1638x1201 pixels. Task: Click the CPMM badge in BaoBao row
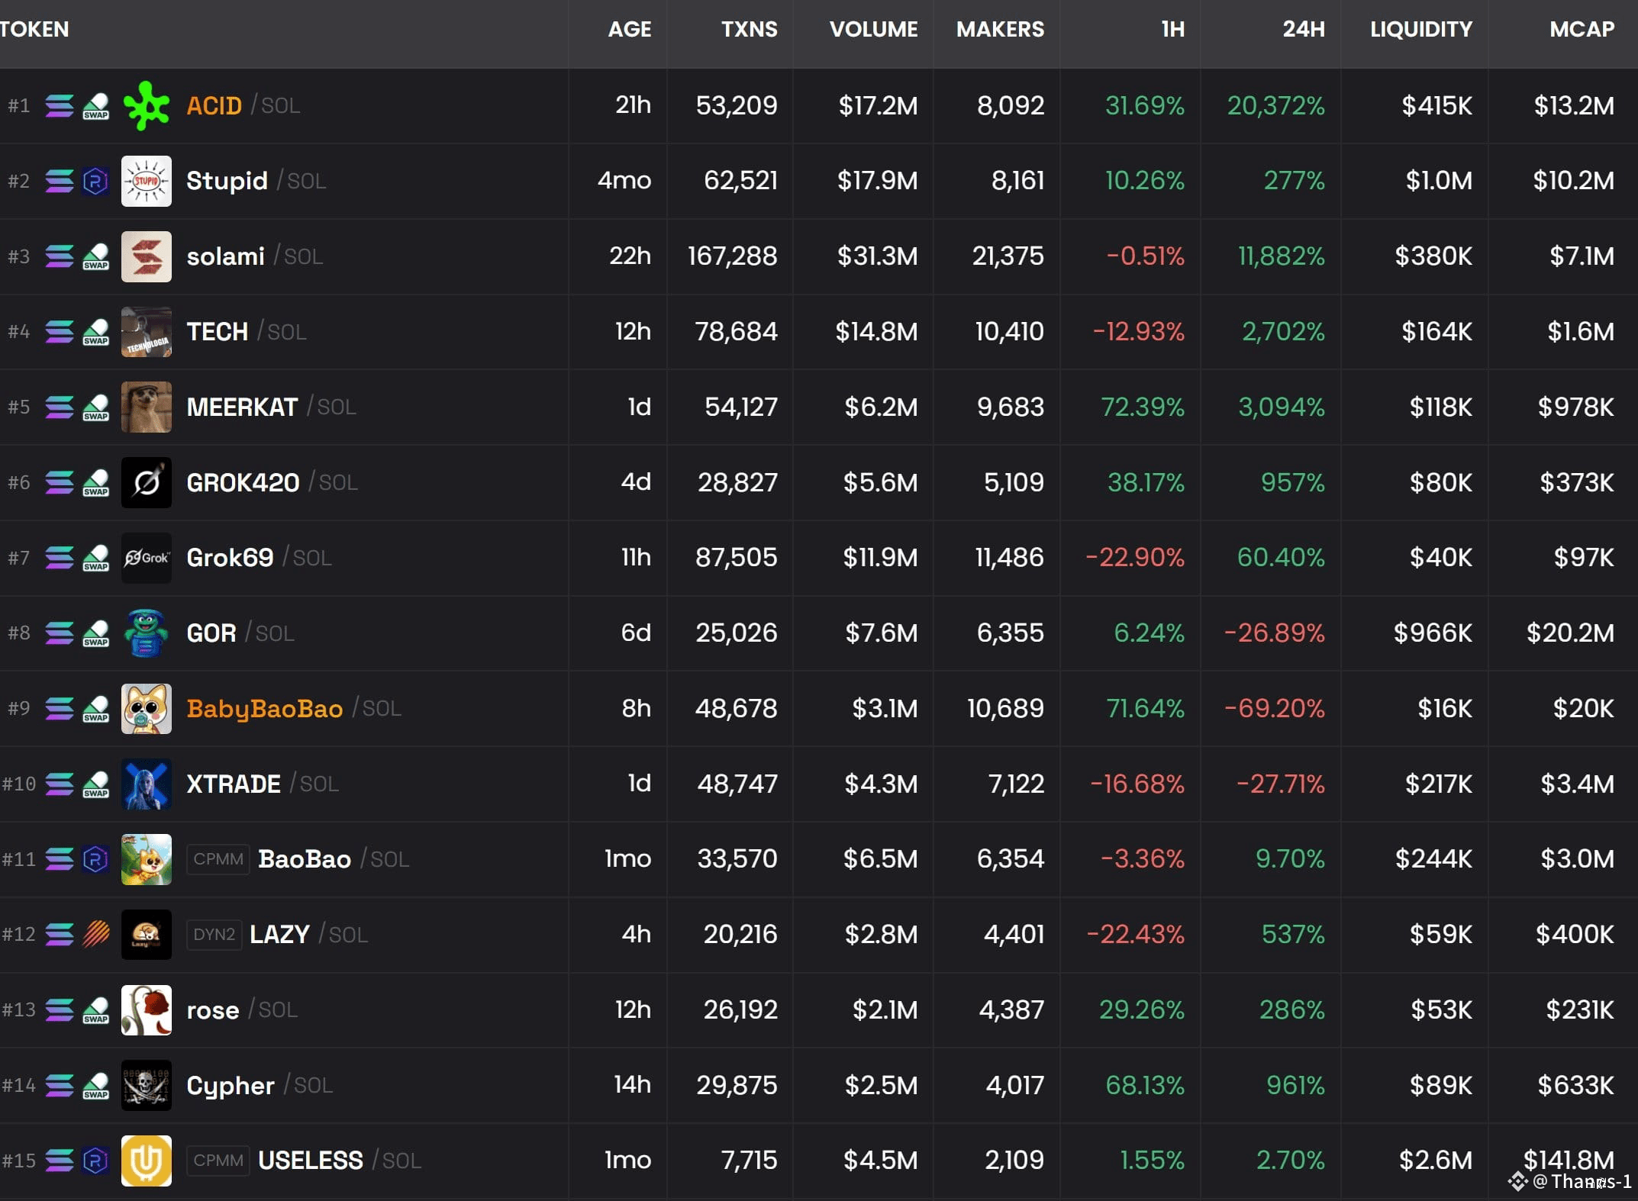coord(218,859)
